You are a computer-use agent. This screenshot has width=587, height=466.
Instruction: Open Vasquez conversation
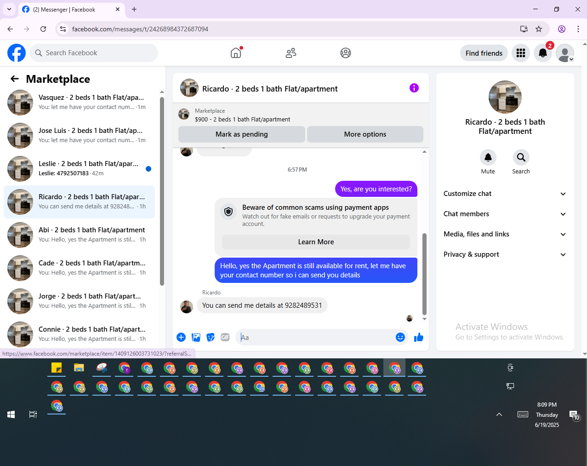point(79,103)
